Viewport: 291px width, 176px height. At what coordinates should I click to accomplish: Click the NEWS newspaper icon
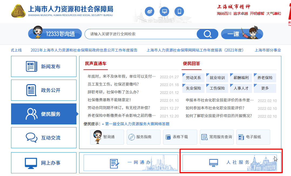point(32,66)
